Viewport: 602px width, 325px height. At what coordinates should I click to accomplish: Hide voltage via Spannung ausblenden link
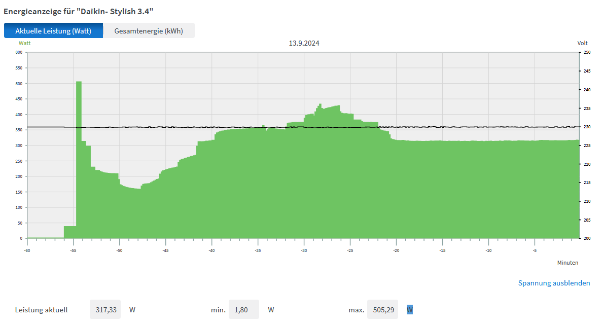coord(554,283)
